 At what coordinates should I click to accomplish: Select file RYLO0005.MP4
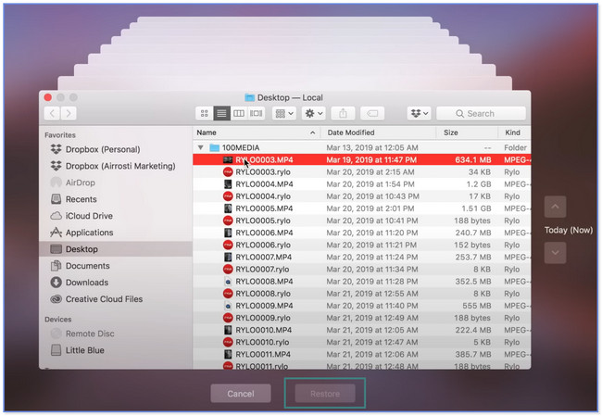[361, 208]
